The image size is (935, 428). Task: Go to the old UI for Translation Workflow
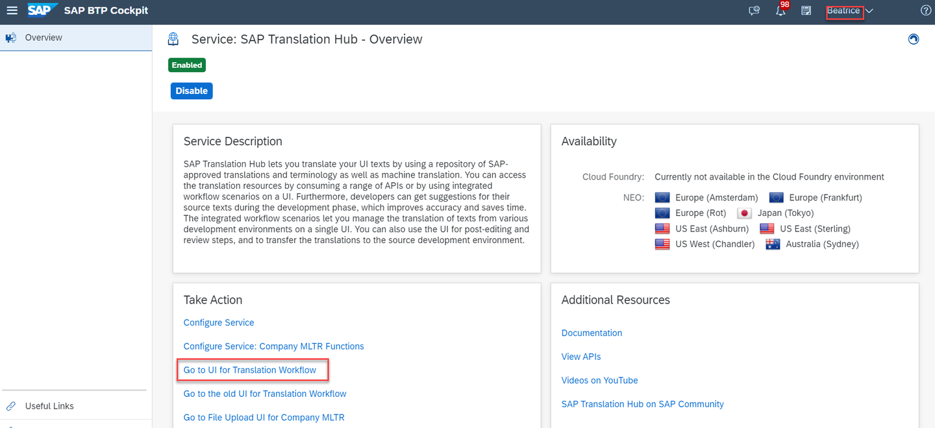265,394
